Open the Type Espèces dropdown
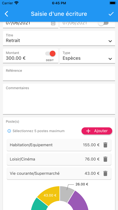The image size is (118, 210). click(x=87, y=56)
